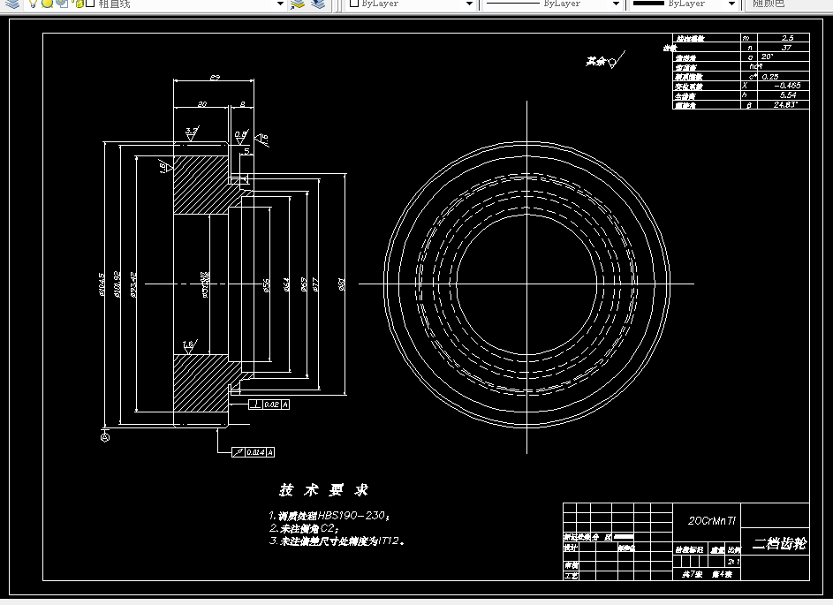Image resolution: width=833 pixels, height=605 pixels.
Task: Select the runout tolerance frame 0.014 A
Action: 254,452
